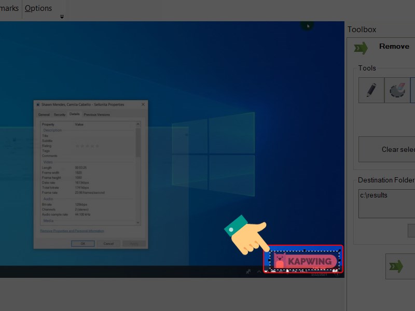The width and height of the screenshot is (415, 311).
Task: Switch to the Security tab
Action: tap(60, 115)
